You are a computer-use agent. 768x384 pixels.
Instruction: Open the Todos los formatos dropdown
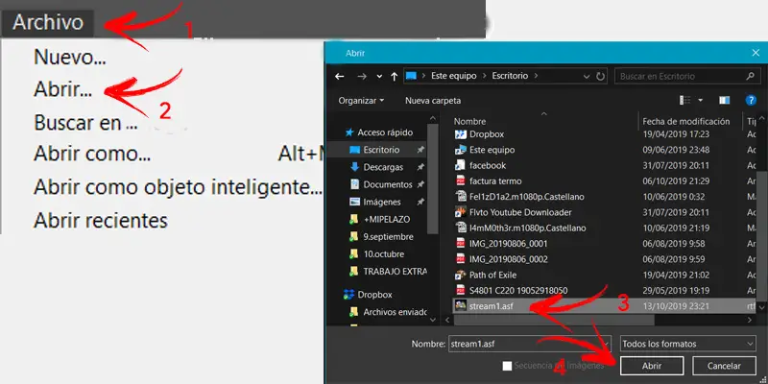pos(688,344)
